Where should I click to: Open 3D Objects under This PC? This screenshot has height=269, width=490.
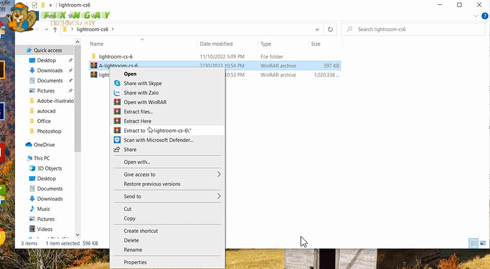pyautogui.click(x=50, y=169)
